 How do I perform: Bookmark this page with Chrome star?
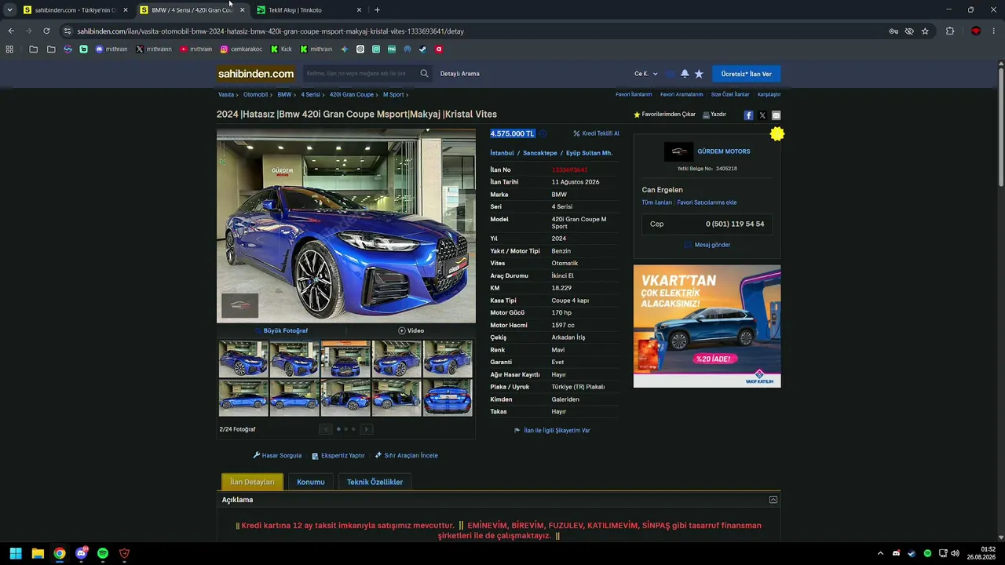pyautogui.click(x=925, y=31)
